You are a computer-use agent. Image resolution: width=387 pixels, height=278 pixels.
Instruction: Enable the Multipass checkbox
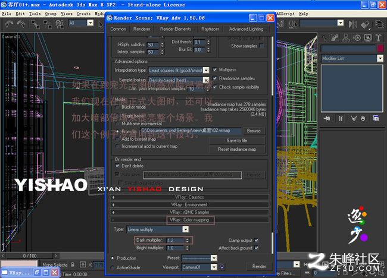[x=215, y=69]
